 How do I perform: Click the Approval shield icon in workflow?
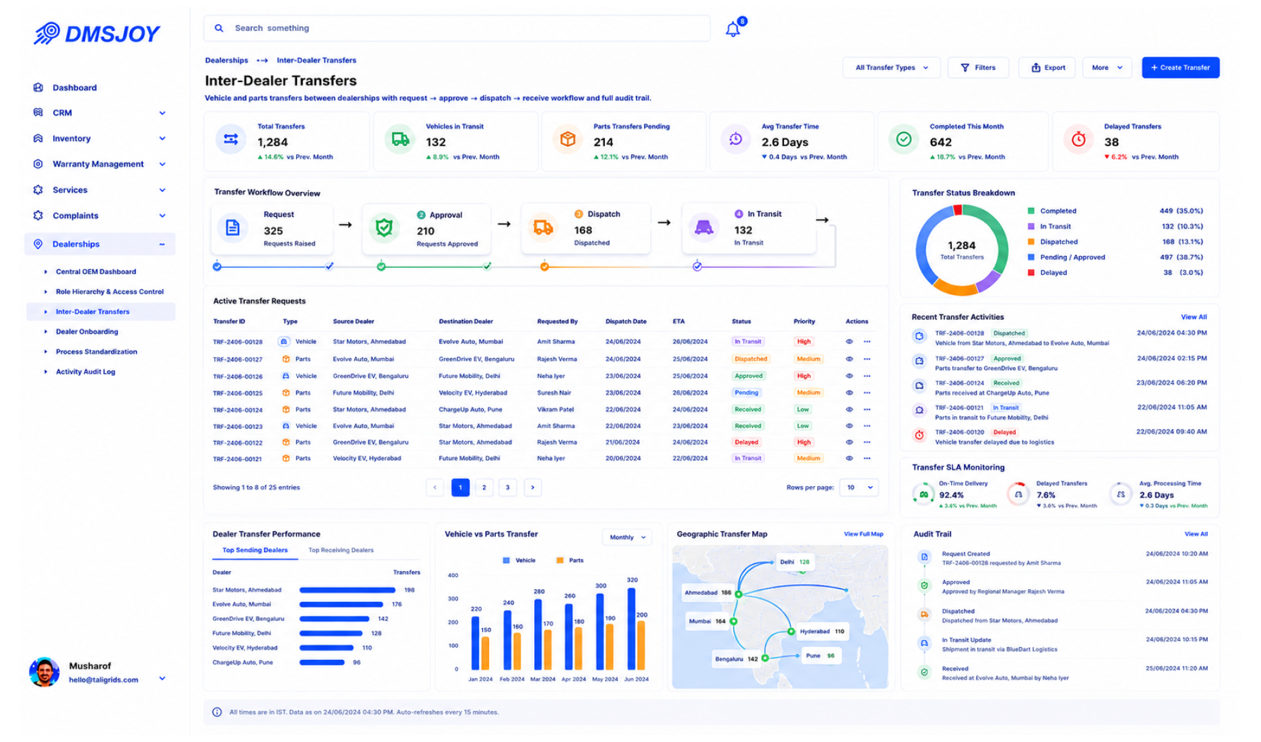click(x=384, y=228)
